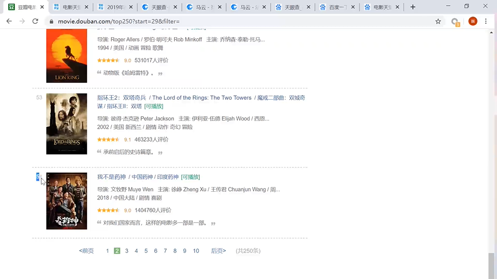The image size is (497, 279).
Task: Click the scrollbar up arrow
Action: pos(491,32)
